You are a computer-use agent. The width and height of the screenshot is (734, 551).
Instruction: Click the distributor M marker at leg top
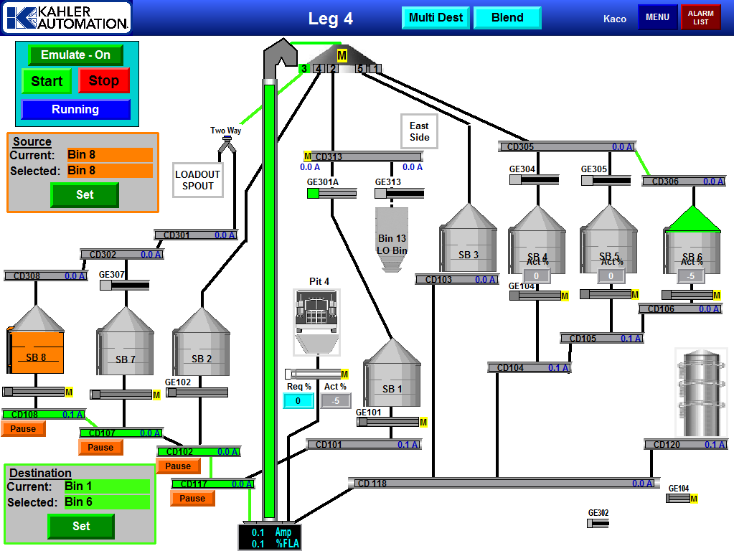pyautogui.click(x=342, y=56)
